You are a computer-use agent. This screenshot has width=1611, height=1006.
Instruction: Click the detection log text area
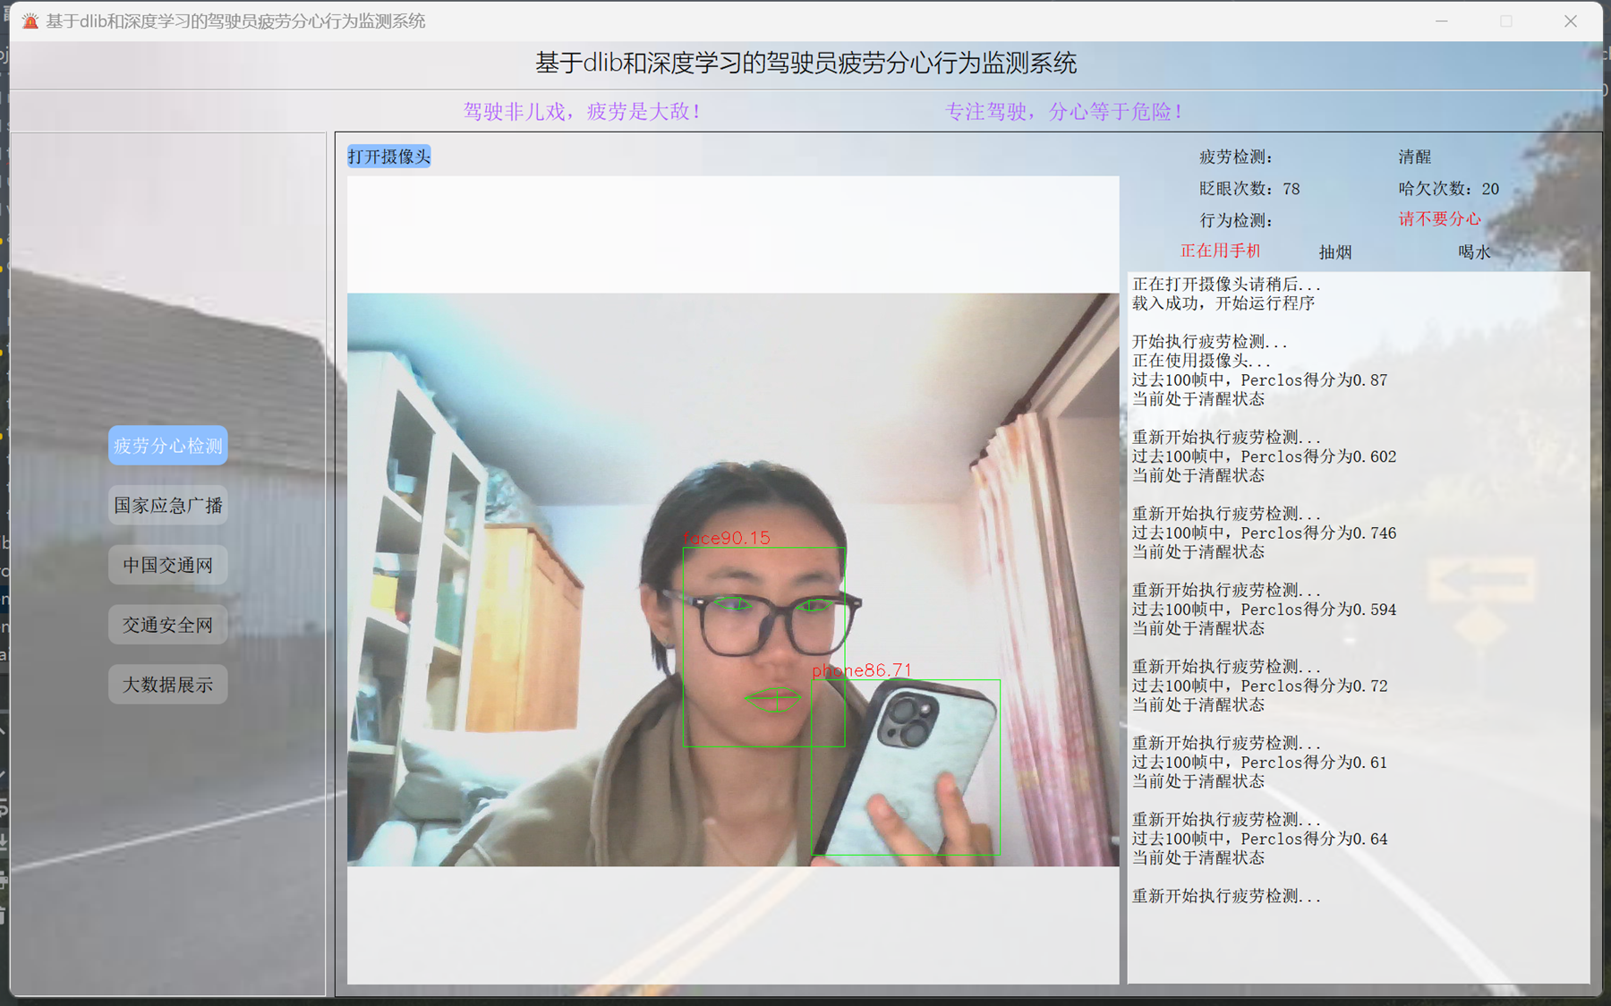(x=1359, y=627)
